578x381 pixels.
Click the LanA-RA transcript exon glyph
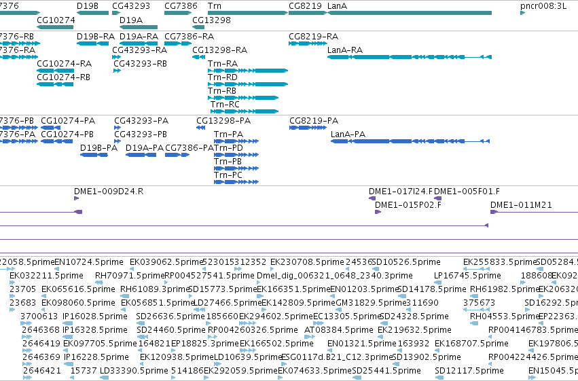tap(410, 57)
